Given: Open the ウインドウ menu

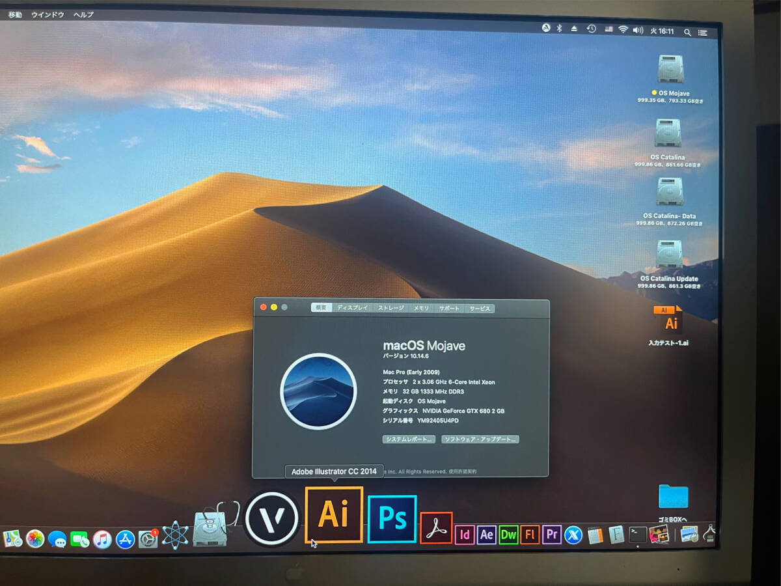Looking at the screenshot, I should (48, 14).
